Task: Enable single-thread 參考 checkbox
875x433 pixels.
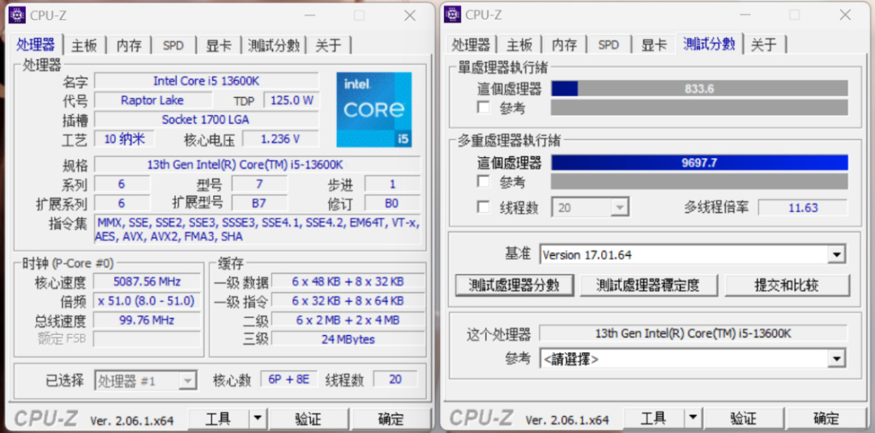Action: pos(483,107)
